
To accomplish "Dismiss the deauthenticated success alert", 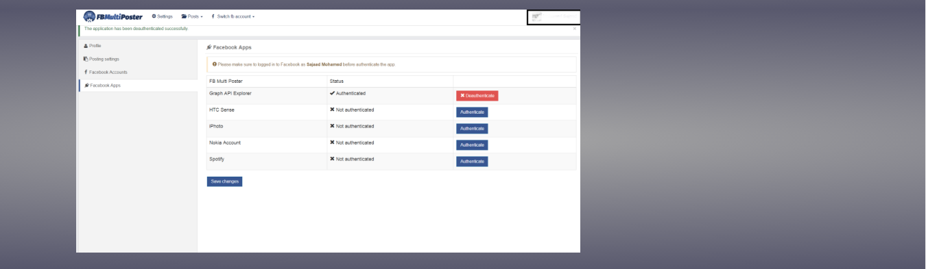I will tap(575, 29).
